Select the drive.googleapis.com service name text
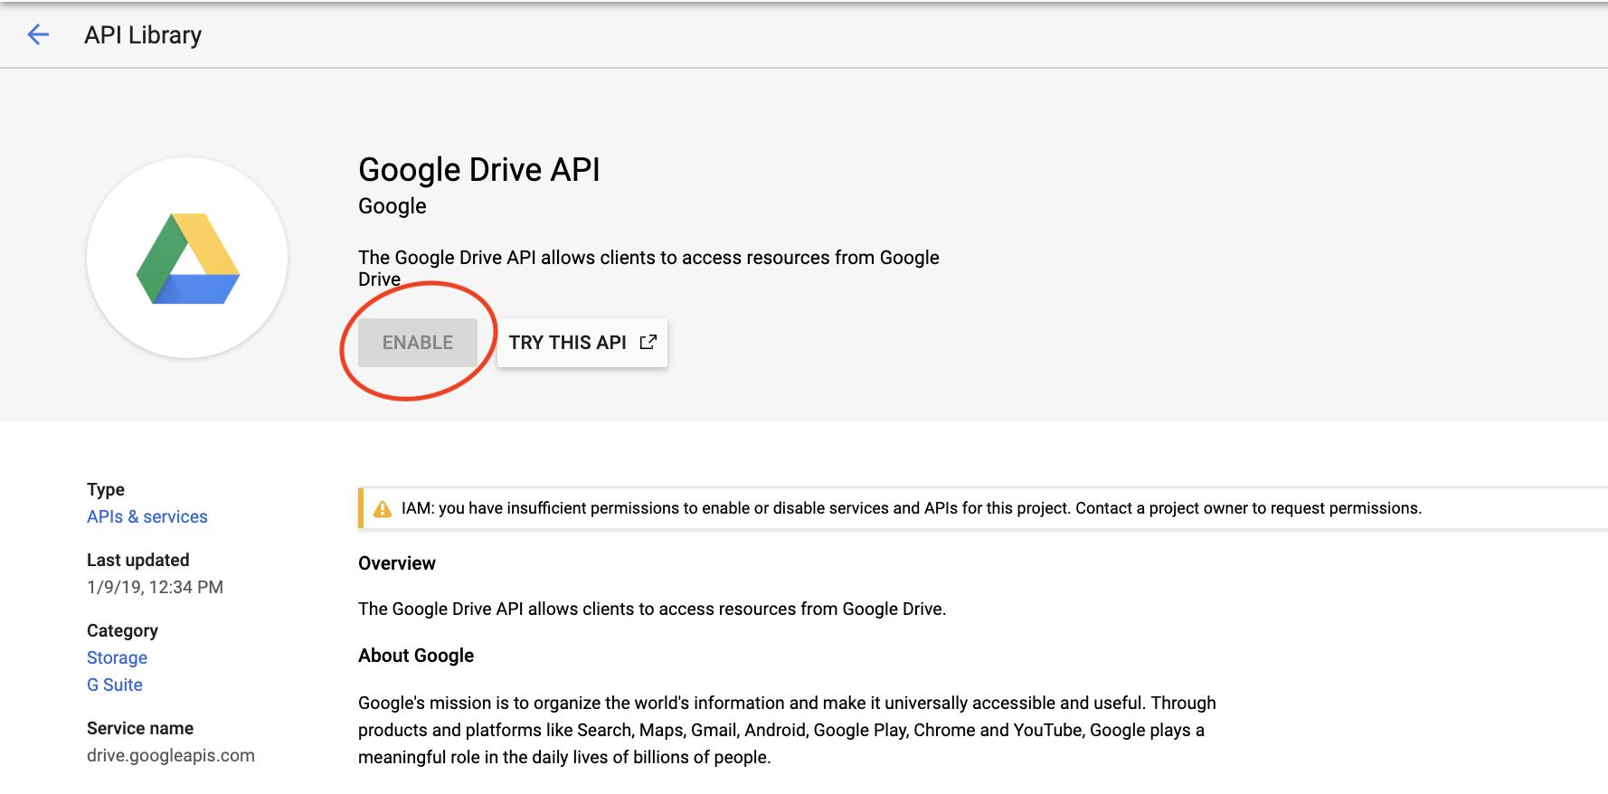The image size is (1608, 794). click(x=171, y=755)
